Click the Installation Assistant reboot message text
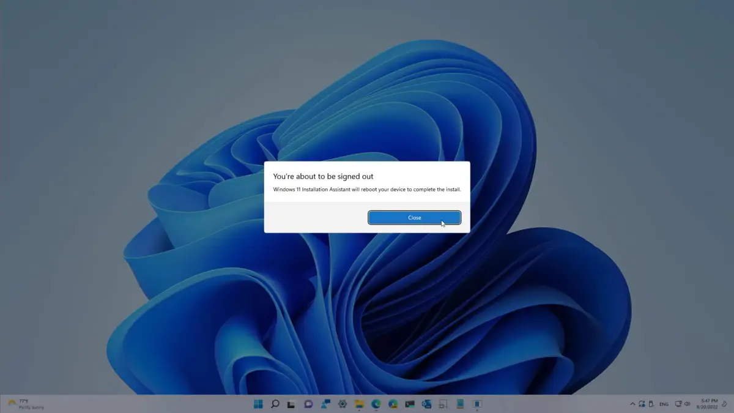Viewport: 734px width, 413px height. coord(367,190)
